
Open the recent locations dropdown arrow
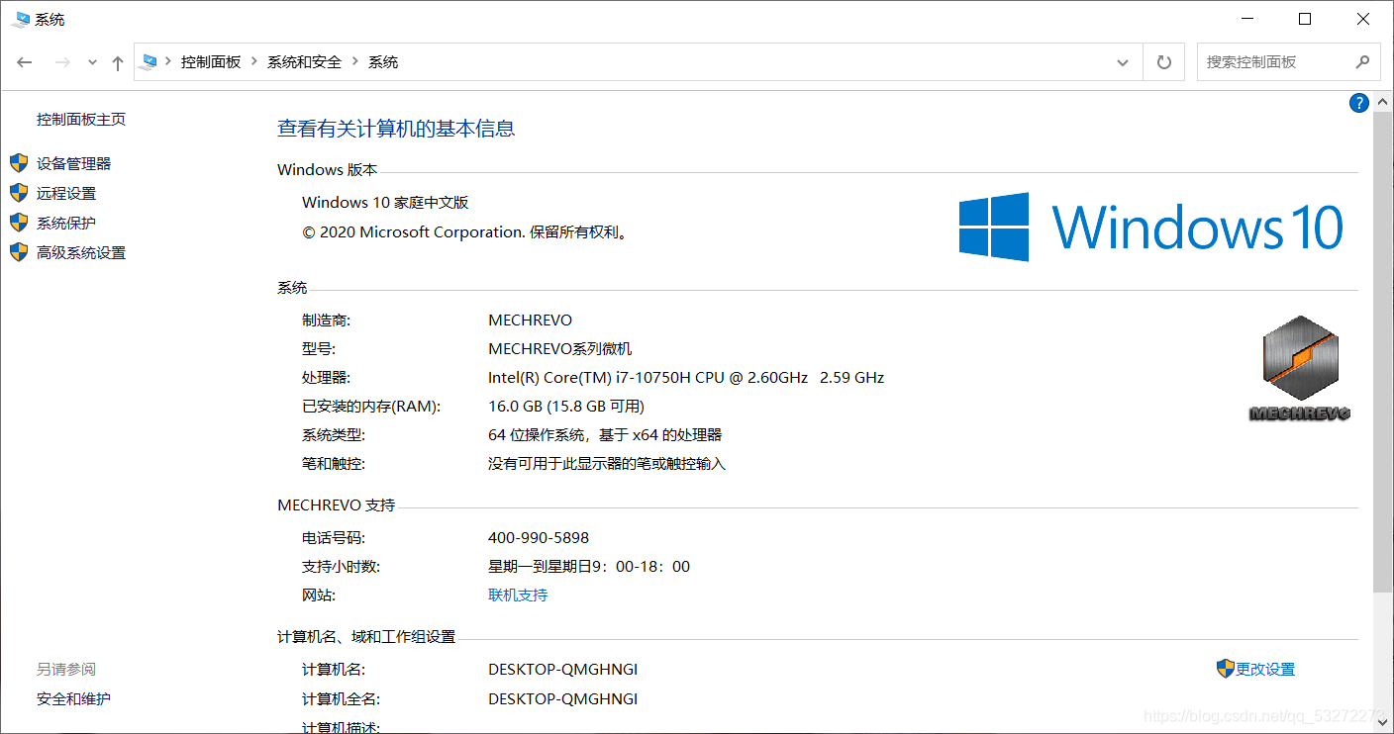point(92,62)
